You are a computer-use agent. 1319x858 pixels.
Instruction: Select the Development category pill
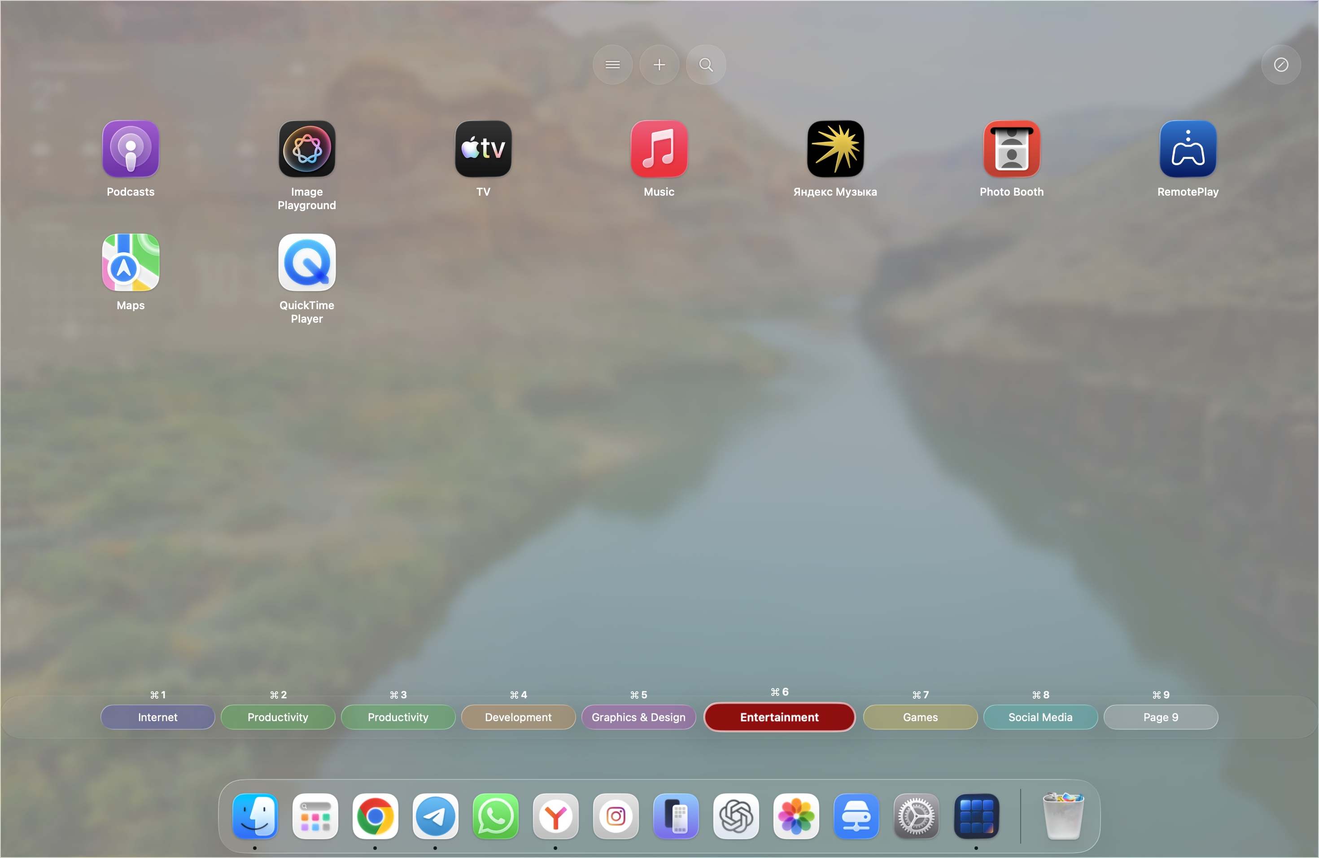tap(518, 717)
